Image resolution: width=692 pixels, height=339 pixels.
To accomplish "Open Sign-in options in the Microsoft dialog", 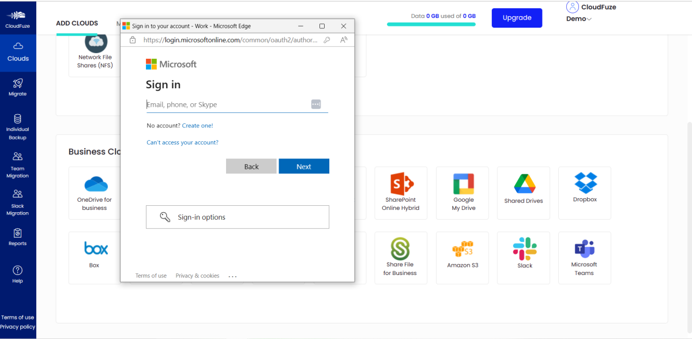I will (237, 217).
